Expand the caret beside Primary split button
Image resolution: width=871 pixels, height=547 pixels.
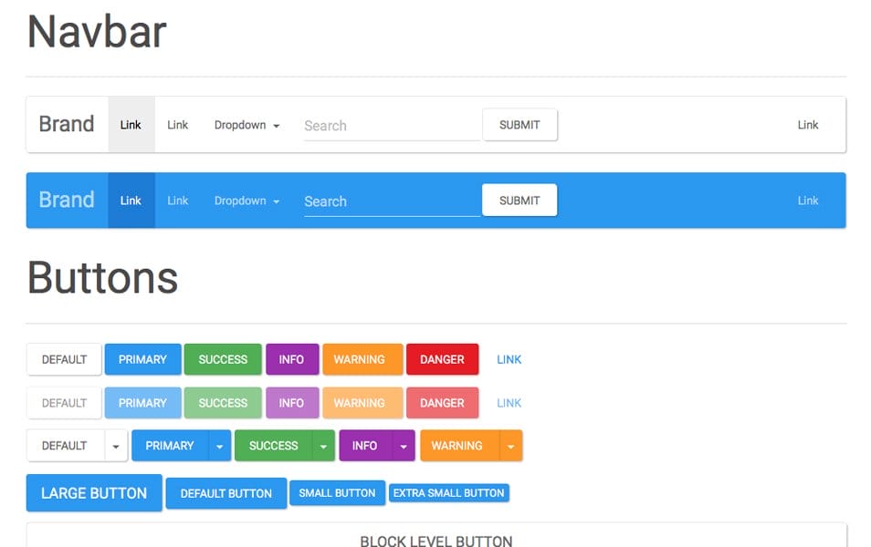pos(220,446)
